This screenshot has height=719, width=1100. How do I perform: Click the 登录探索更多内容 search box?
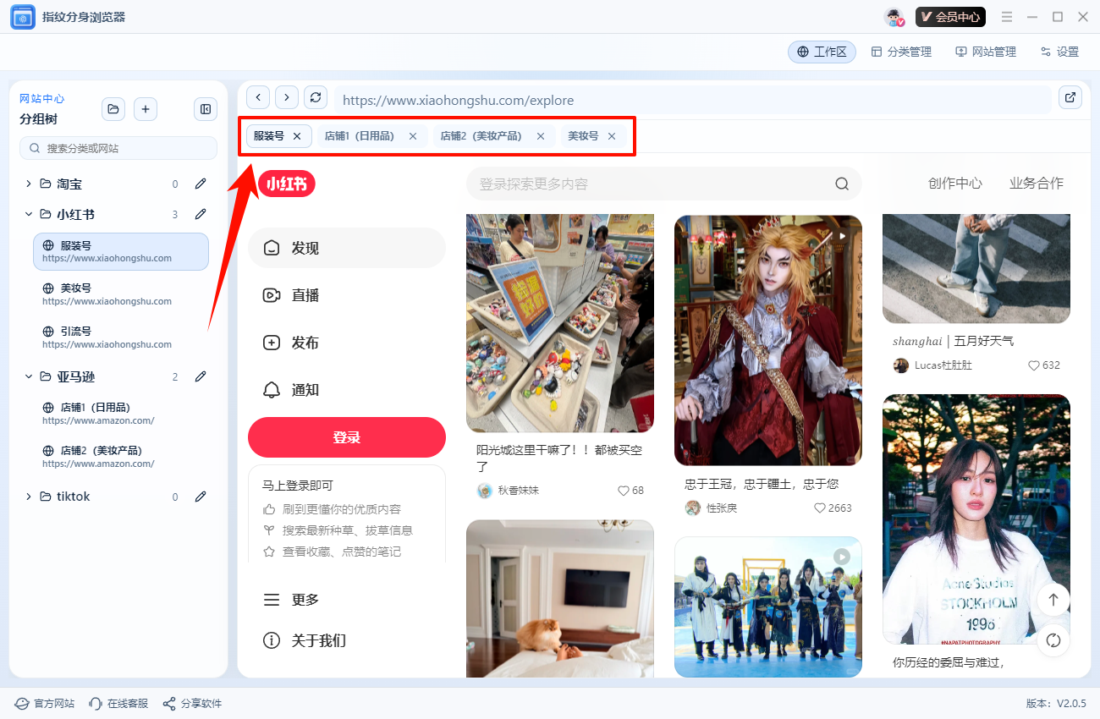click(664, 184)
